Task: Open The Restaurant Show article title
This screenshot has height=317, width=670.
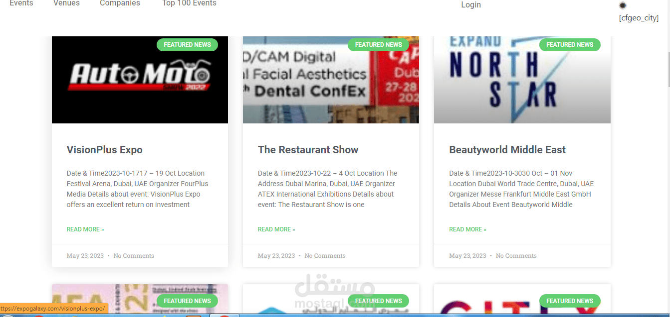Action: click(308, 150)
